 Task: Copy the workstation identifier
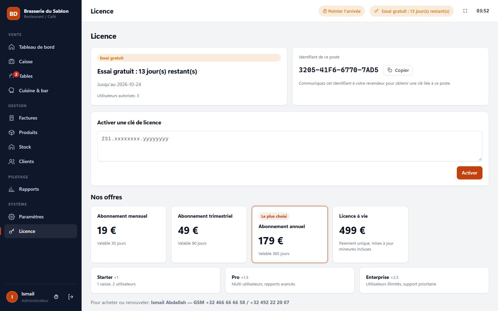tap(398, 70)
